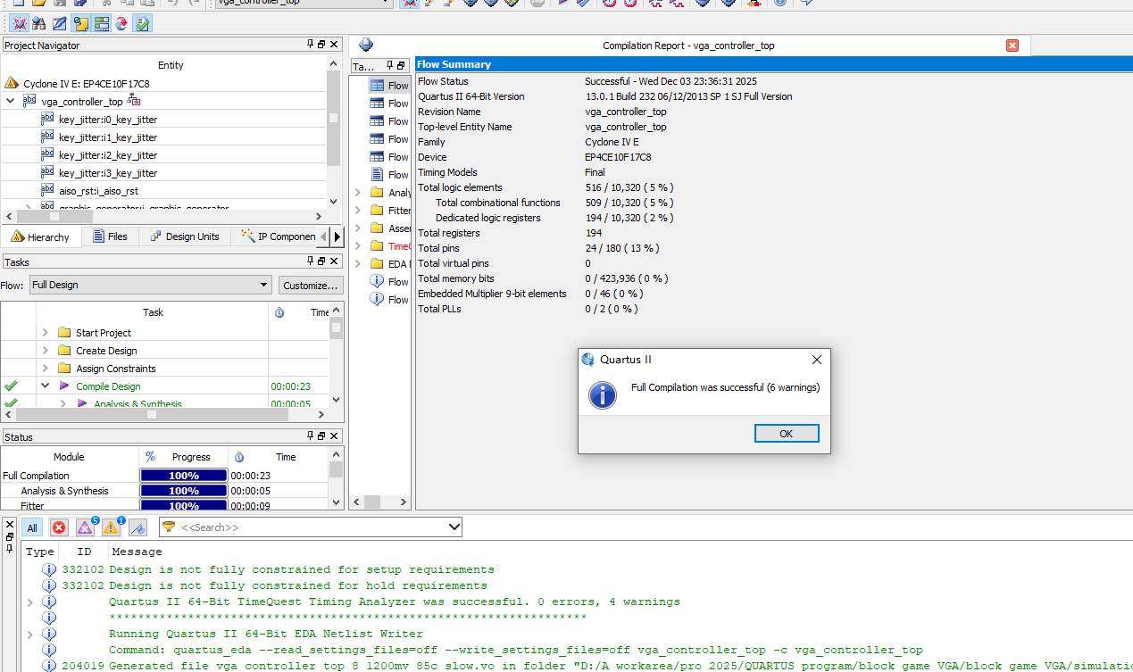Close the Compilation Report tab
Screen dimensions: 1133x672
(1012, 46)
